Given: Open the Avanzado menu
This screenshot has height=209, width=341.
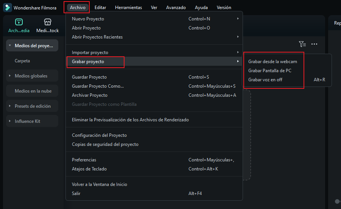Looking at the screenshot, I should click(x=176, y=8).
